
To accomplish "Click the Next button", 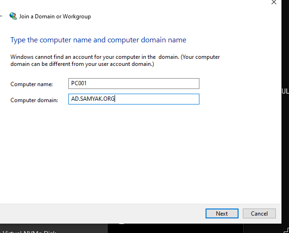I will (x=222, y=214).
